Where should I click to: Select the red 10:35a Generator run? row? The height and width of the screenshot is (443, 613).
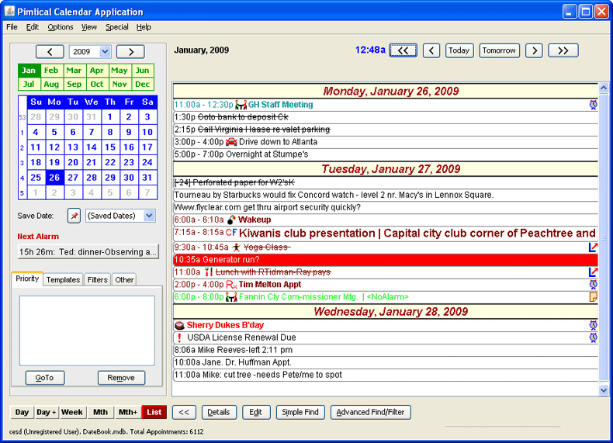386,260
